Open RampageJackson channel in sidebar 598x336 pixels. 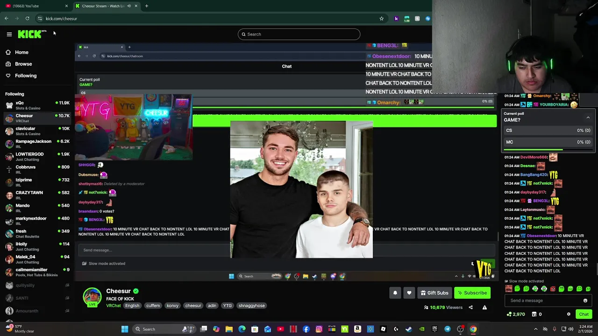coord(36,144)
